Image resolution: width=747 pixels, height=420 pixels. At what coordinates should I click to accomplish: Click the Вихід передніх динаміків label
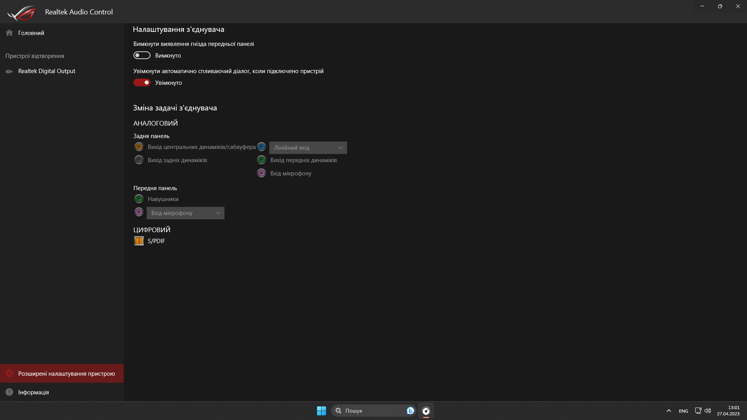(x=303, y=160)
